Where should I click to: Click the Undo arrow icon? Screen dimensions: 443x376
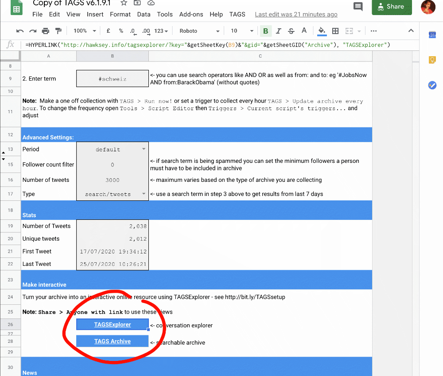tap(20, 31)
